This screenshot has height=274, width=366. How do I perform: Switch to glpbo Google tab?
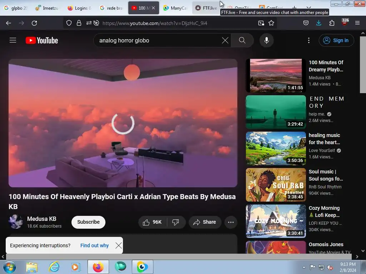[16, 8]
